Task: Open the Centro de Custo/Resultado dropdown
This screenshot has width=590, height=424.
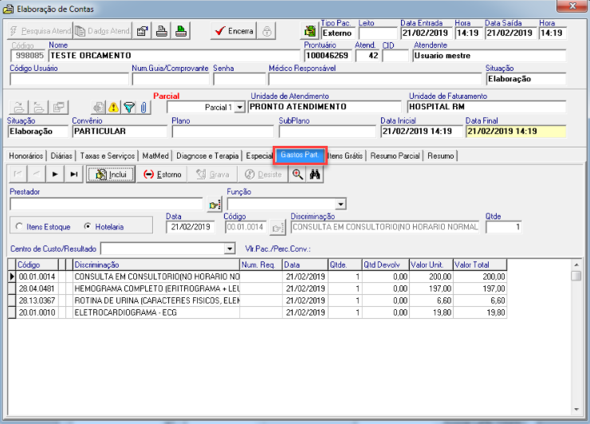Action: pos(230,249)
